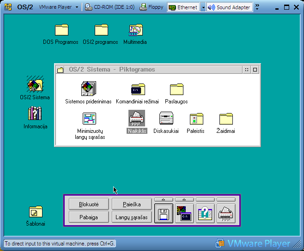
Task: Select the Naikiklis shredder icon in window
Action: [x=137, y=118]
